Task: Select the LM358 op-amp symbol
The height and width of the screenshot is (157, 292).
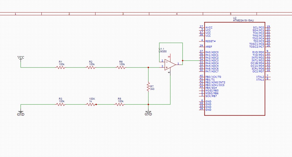Action: [x=170, y=65]
